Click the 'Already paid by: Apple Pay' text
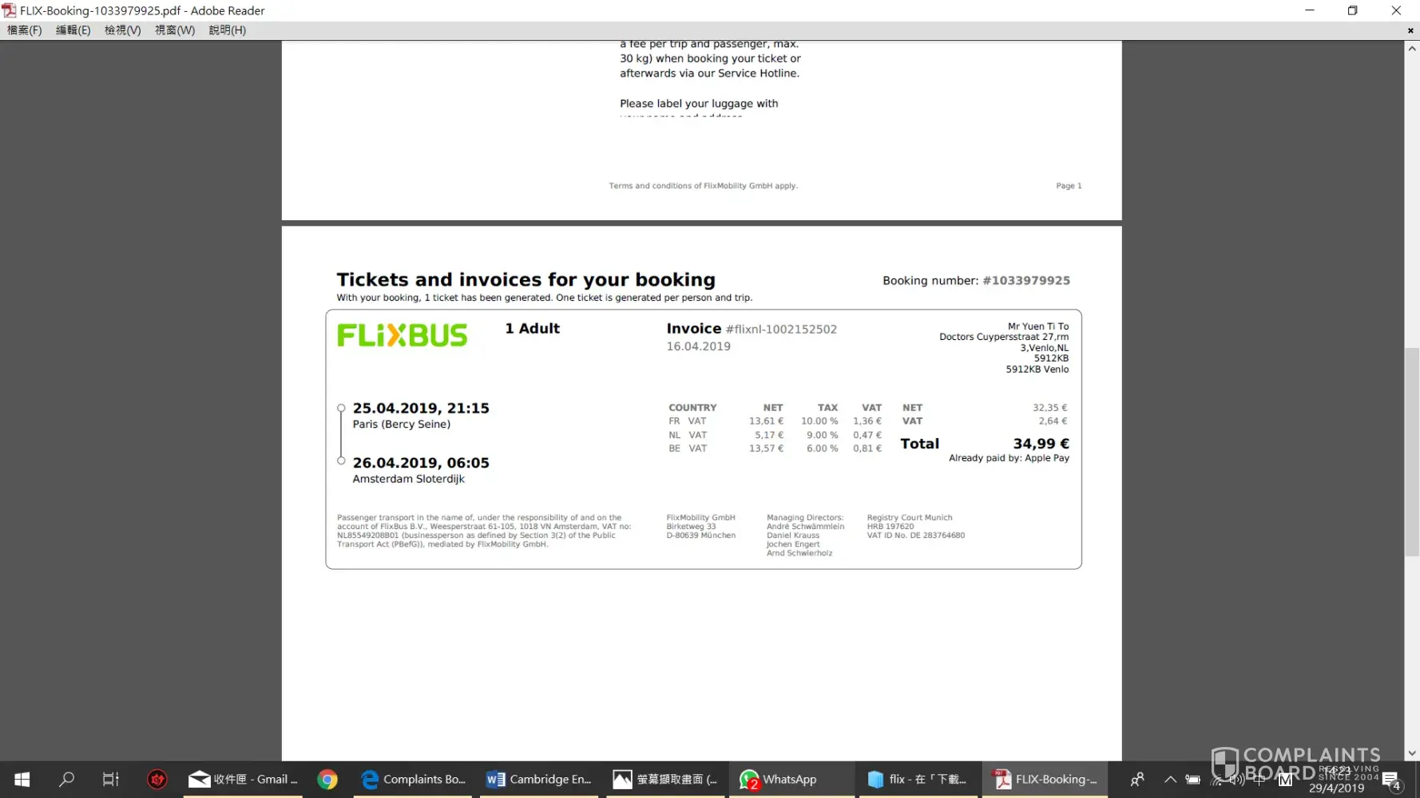Screen dimensions: 1420x798 point(1009,458)
